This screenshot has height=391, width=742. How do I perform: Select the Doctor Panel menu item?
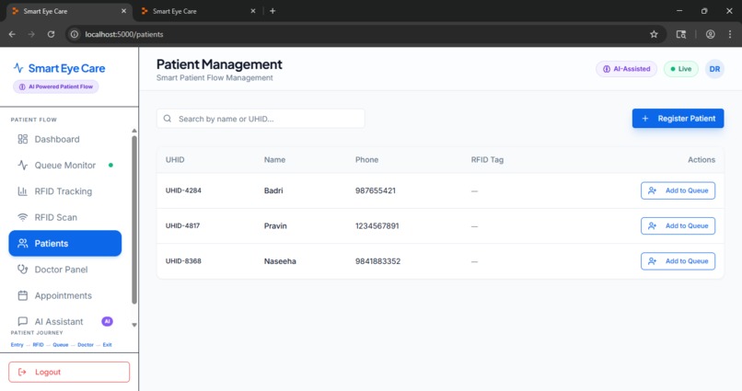click(65, 269)
